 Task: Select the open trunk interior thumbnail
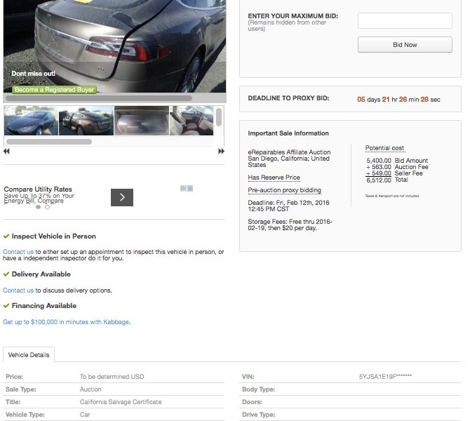tap(141, 121)
